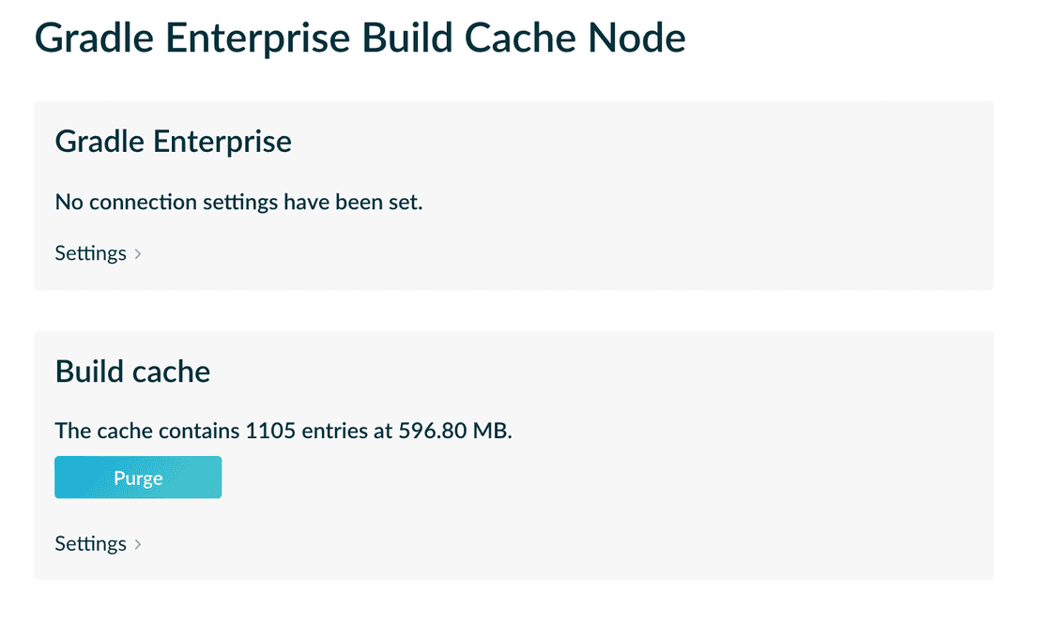Click the cache contains entries status text
1042x622 pixels.
283,431
